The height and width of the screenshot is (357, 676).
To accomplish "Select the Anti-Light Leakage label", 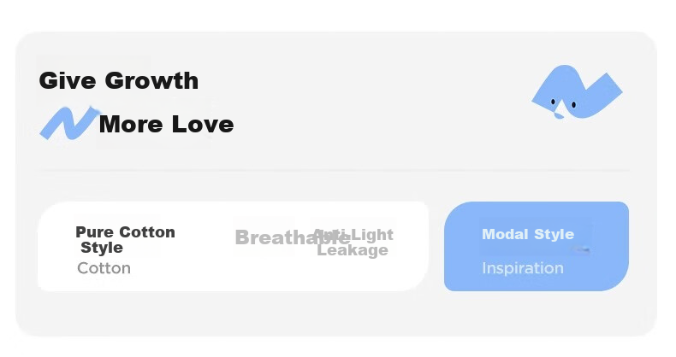I will (353, 243).
